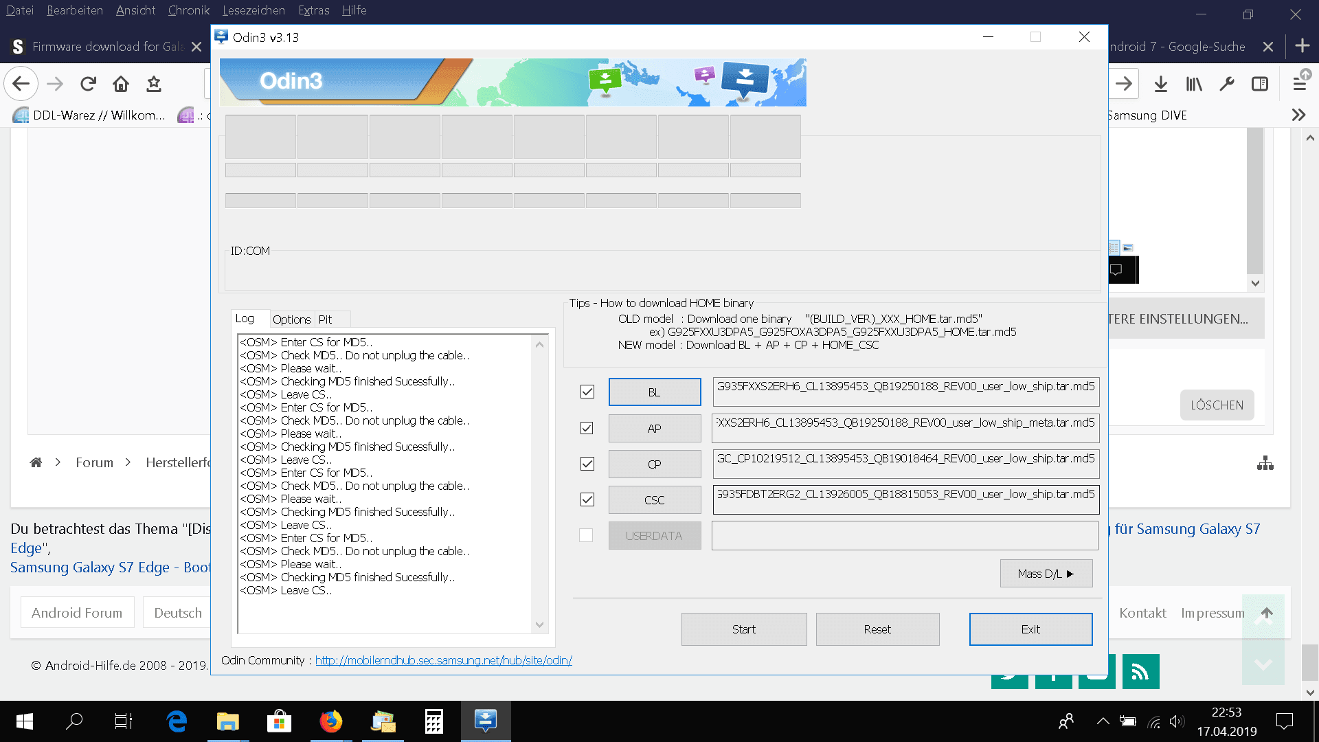The height and width of the screenshot is (742, 1319).
Task: Click the CSC file select button
Action: coord(655,500)
